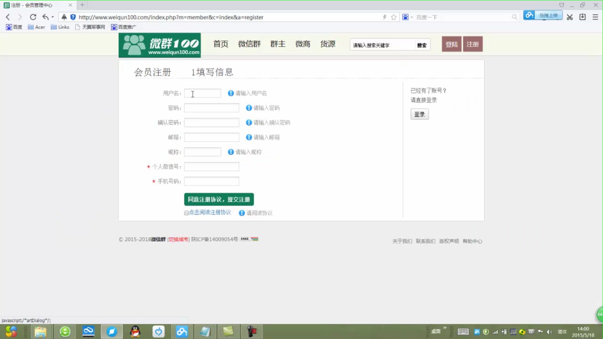The width and height of the screenshot is (603, 339).
Task: Click the volume speaker icon in the system tray
Action: pyautogui.click(x=549, y=332)
